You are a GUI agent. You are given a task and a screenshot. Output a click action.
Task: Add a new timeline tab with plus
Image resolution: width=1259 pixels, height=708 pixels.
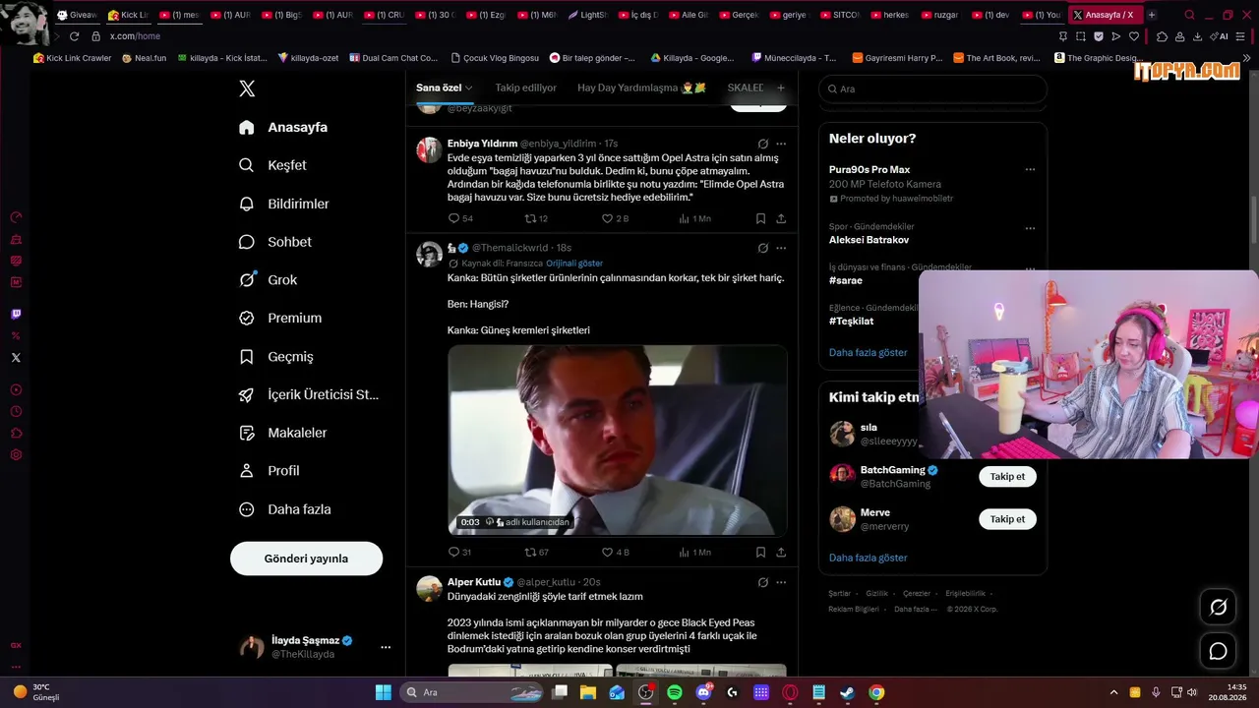pyautogui.click(x=781, y=88)
